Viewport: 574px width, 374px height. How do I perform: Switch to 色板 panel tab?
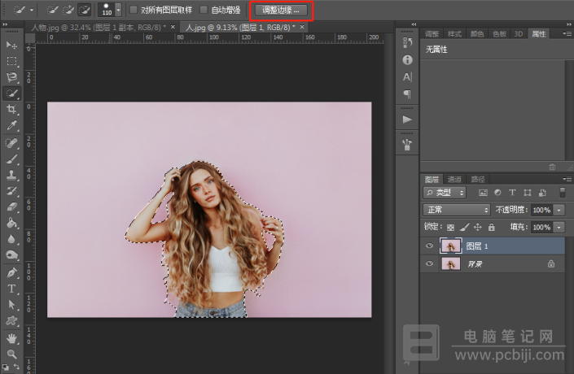pos(499,34)
